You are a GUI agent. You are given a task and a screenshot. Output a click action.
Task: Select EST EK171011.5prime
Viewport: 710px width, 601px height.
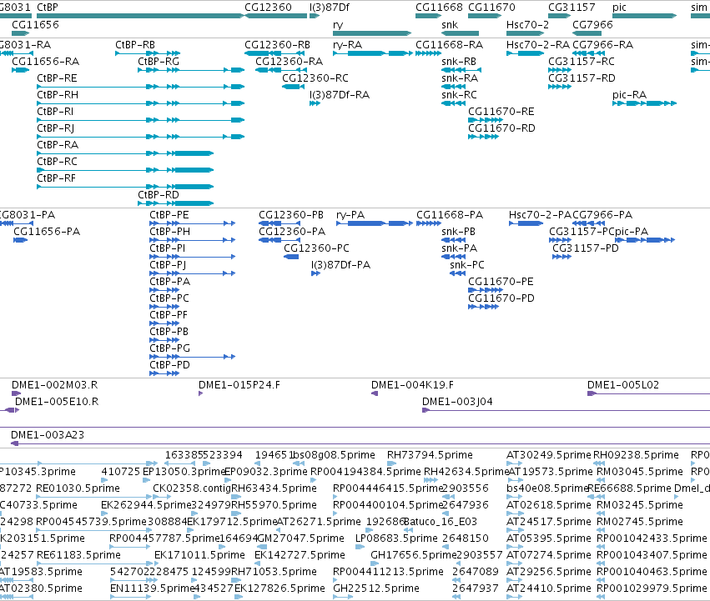(199, 555)
